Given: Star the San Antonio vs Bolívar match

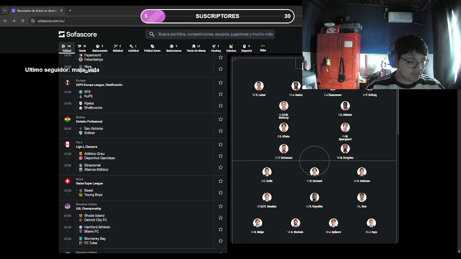Looking at the screenshot, I should 220,131.
